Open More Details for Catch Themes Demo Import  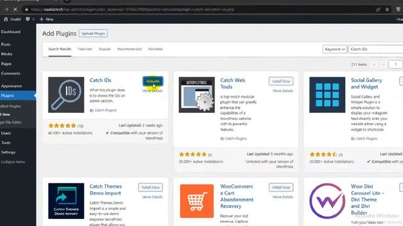point(152,196)
